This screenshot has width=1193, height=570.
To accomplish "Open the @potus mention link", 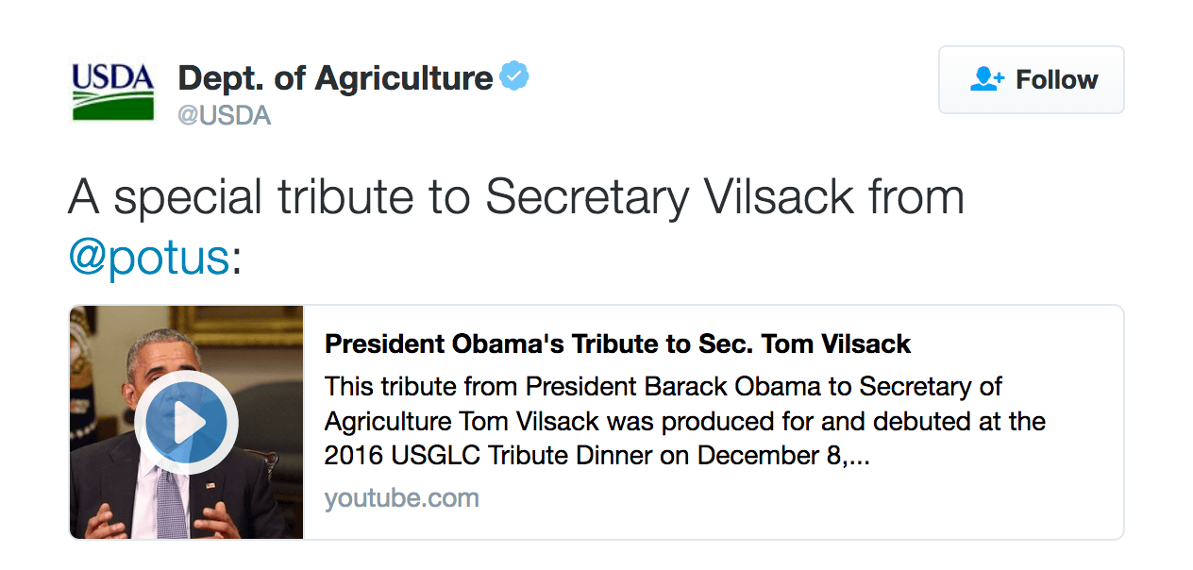I will 149,257.
